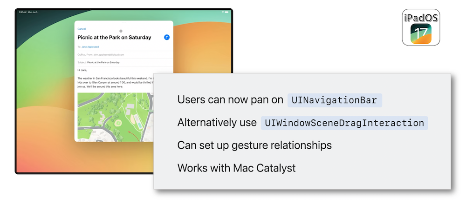Click the 9:41 AM time in status bar
The height and width of the screenshot is (204, 466).
pos(22,12)
